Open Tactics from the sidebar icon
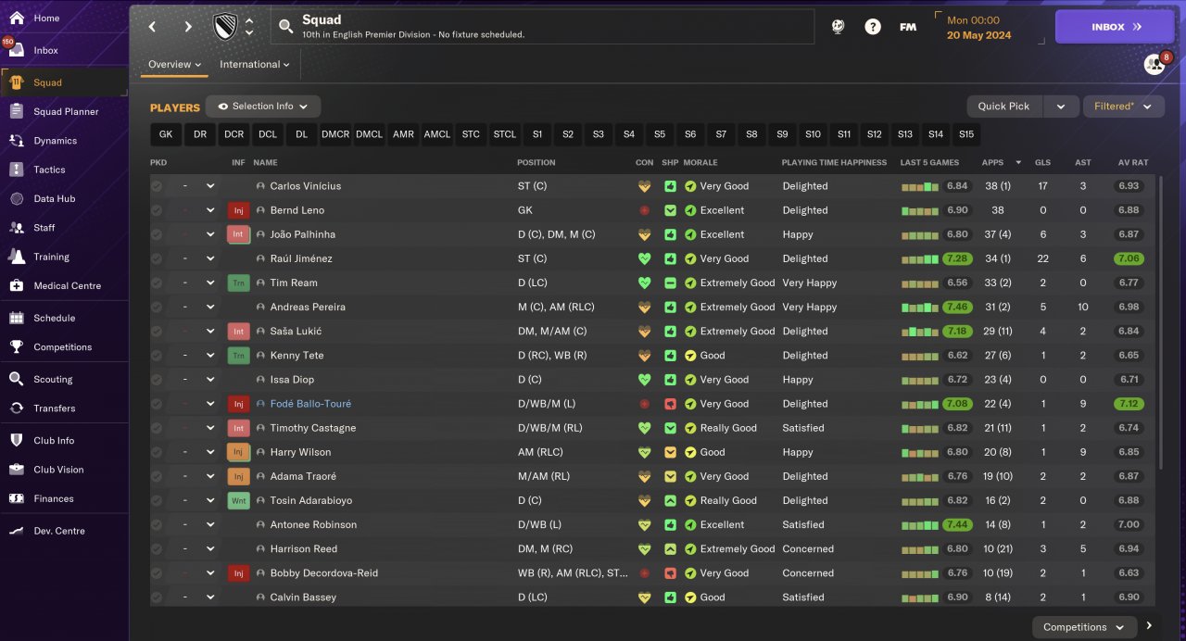 [16, 170]
